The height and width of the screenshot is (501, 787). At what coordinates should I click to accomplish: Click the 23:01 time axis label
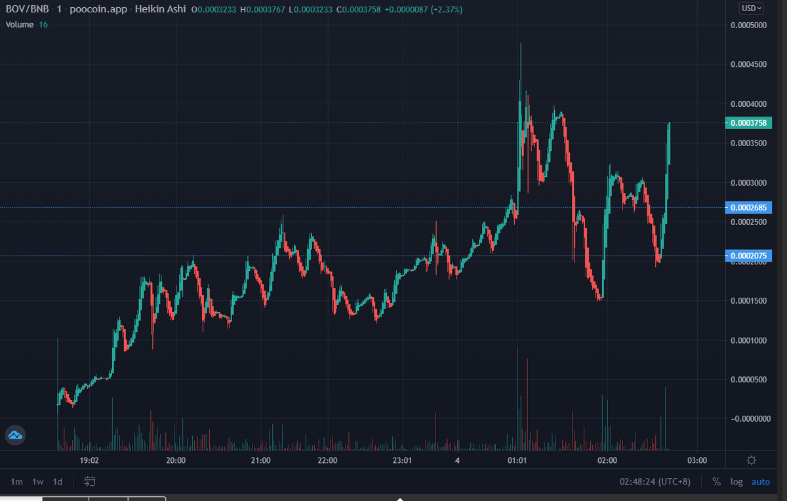tap(401, 460)
